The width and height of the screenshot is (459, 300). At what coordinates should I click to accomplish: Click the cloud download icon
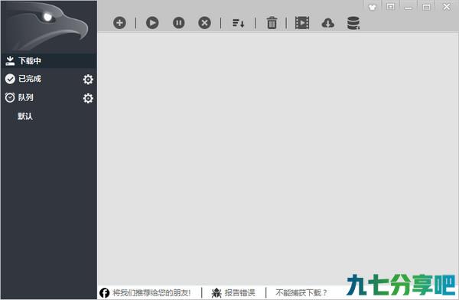(328, 23)
